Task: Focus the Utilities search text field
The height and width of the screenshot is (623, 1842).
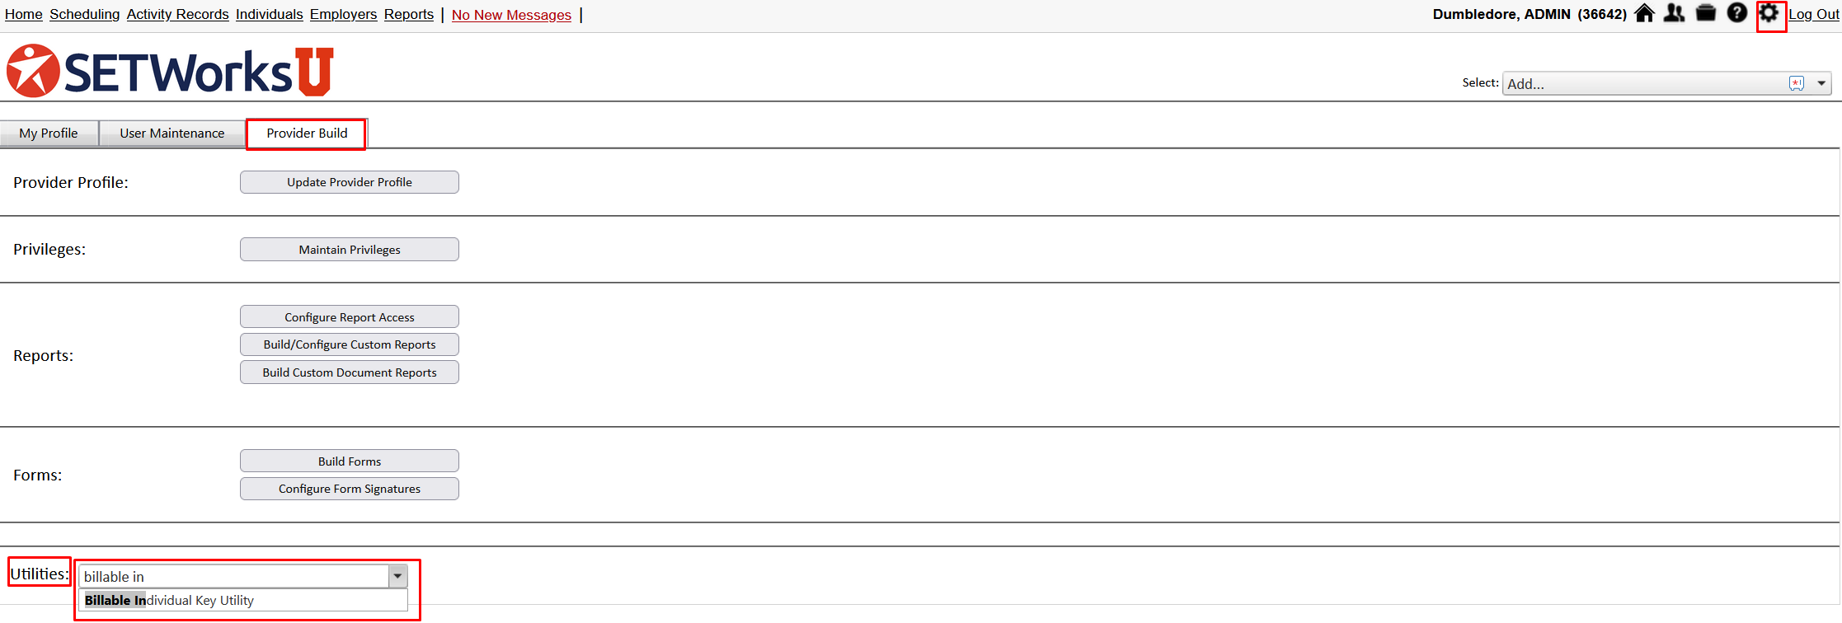Action: [233, 576]
